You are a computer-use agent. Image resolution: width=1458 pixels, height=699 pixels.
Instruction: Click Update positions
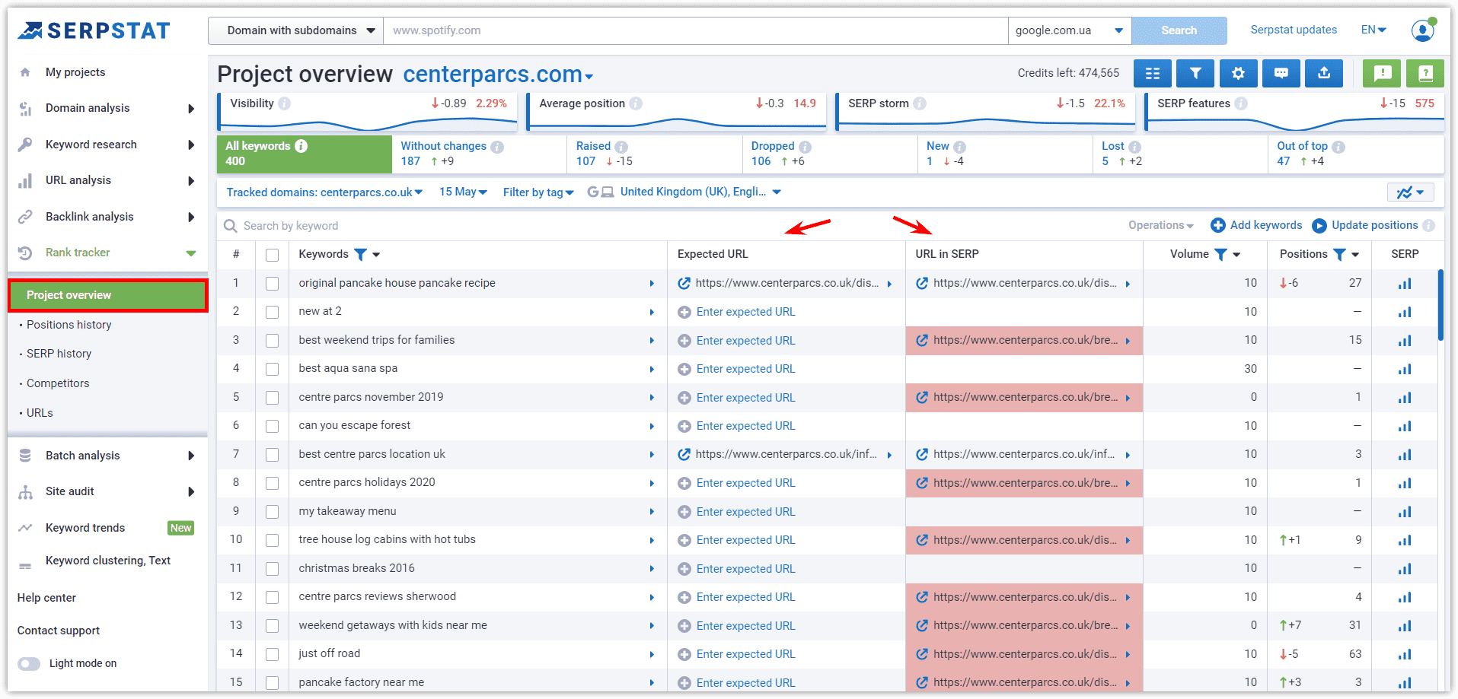1366,225
